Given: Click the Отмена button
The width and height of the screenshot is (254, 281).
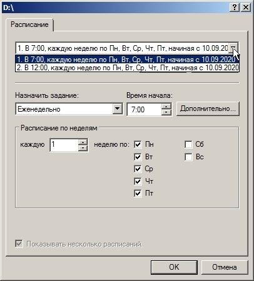Looking at the screenshot, I should 225,267.
